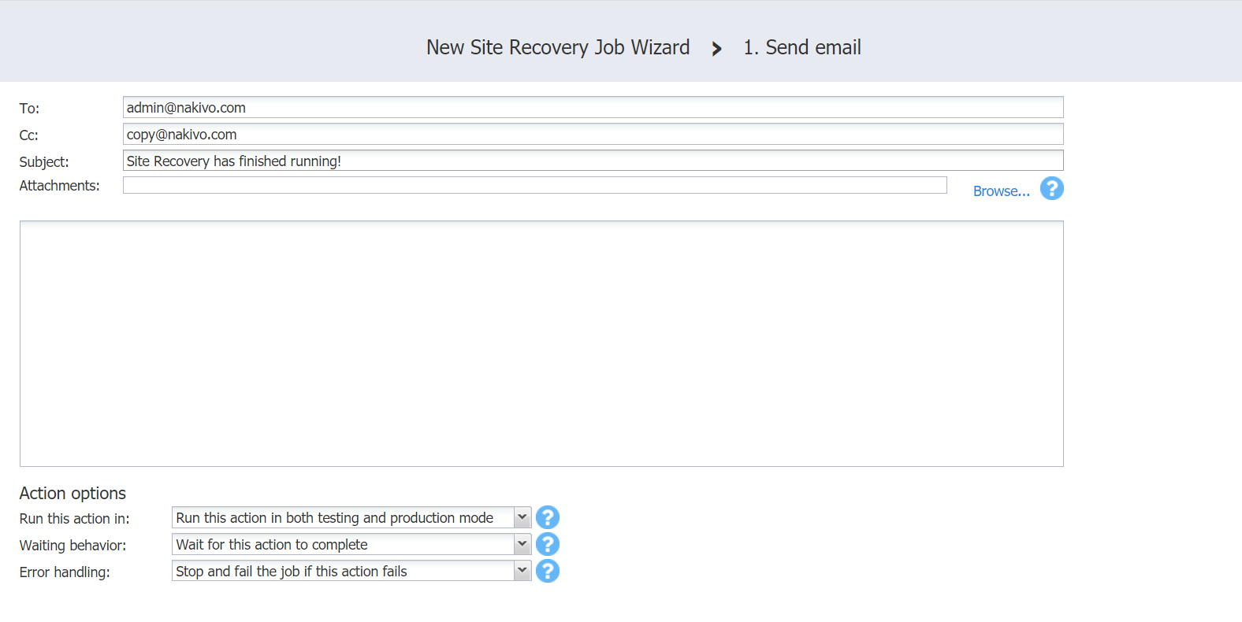Image resolution: width=1242 pixels, height=622 pixels.
Task: Click Browse to attach a file
Action: (x=1001, y=191)
